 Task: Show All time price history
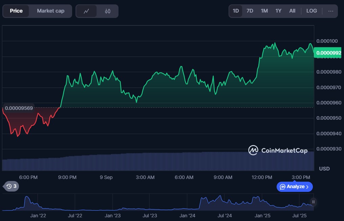point(292,11)
